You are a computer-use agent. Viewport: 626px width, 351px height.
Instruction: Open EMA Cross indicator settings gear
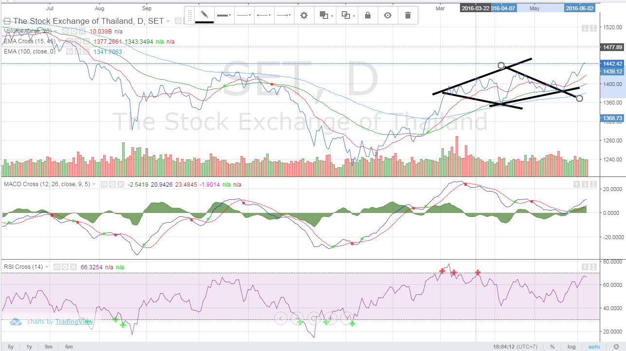[77, 41]
